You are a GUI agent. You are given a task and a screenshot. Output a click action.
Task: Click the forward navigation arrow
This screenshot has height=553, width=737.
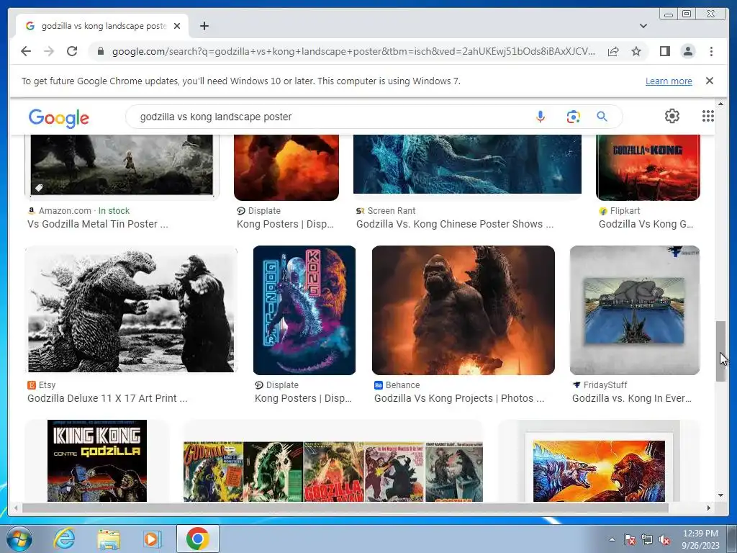[49, 51]
